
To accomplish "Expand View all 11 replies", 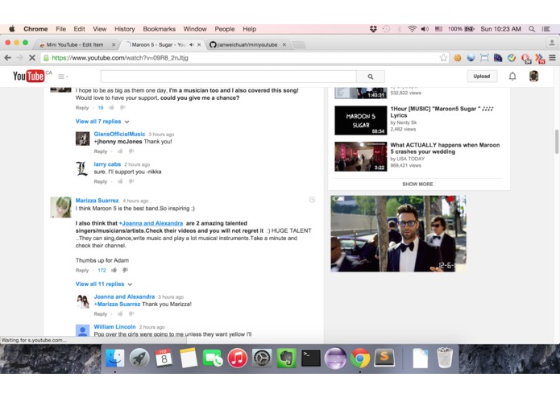I will point(104,284).
